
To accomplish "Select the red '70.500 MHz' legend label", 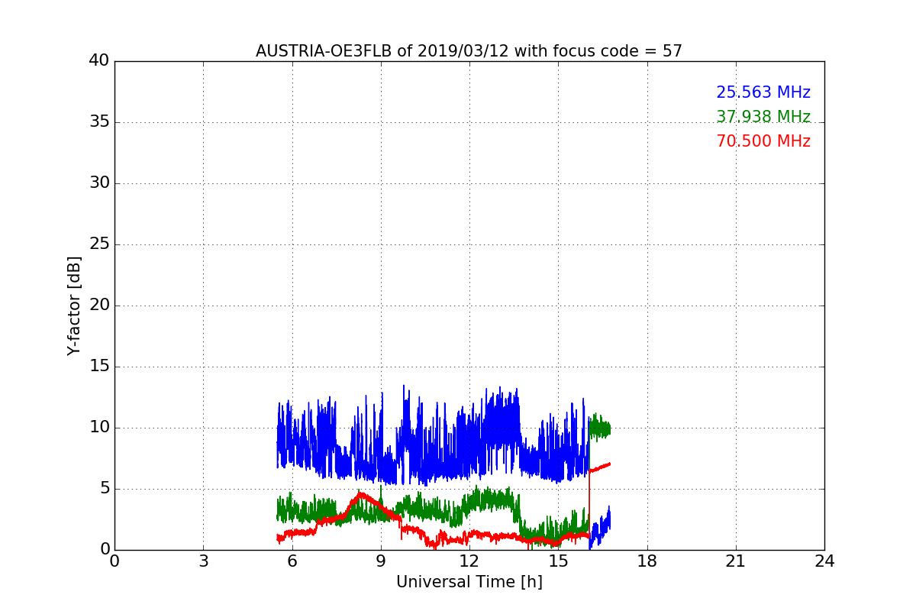I will coord(763,141).
